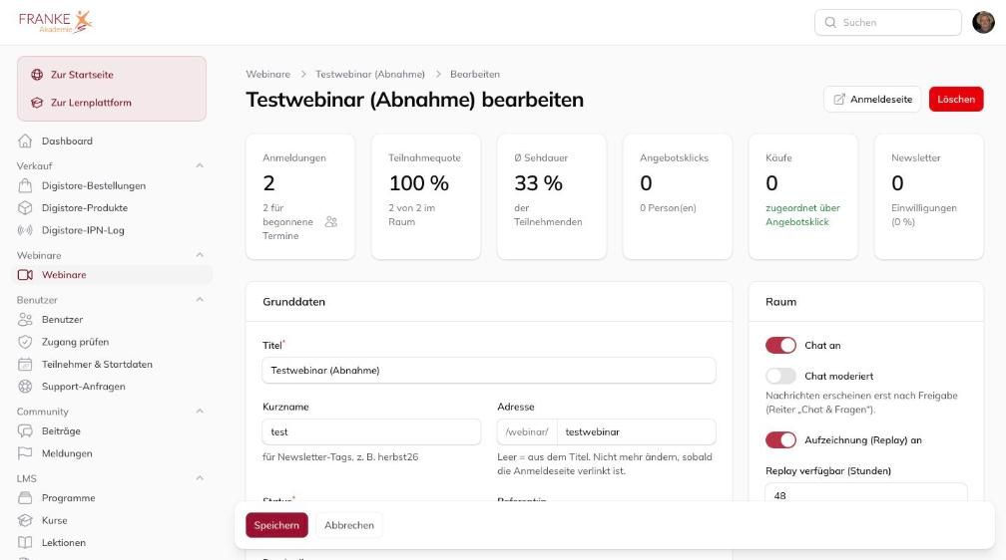The height and width of the screenshot is (560, 1006).
Task: Click Zur Lernplattform link
Action: (x=91, y=103)
